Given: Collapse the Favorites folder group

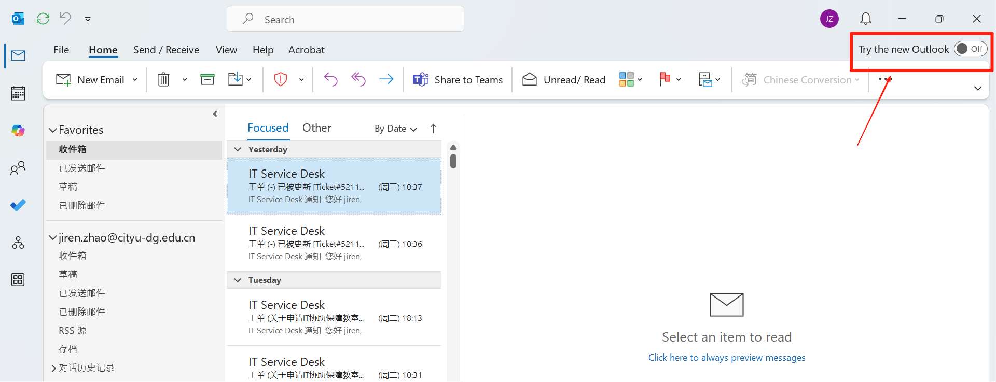Looking at the screenshot, I should coord(52,130).
